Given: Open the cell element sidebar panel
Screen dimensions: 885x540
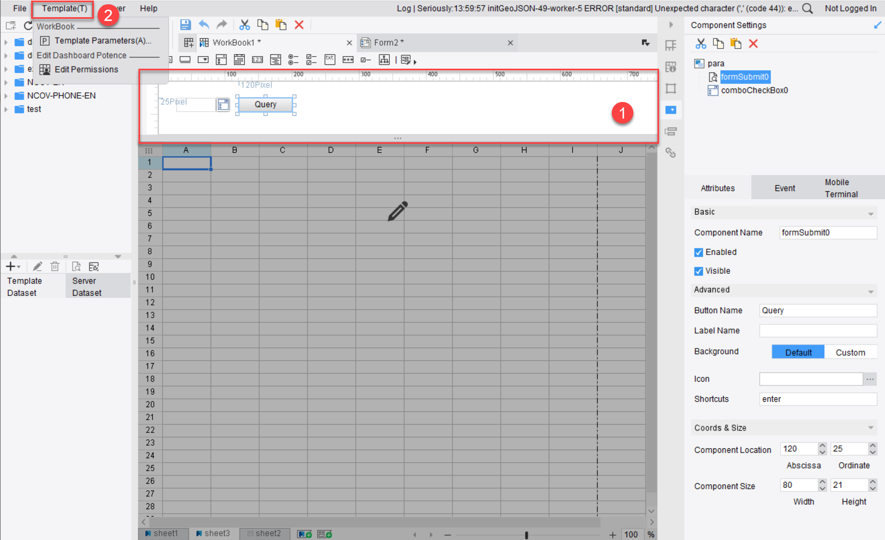Looking at the screenshot, I should (671, 46).
